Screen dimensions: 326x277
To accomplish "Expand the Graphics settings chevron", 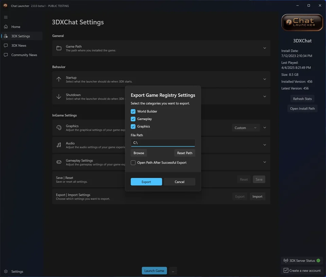I will click(x=265, y=127).
